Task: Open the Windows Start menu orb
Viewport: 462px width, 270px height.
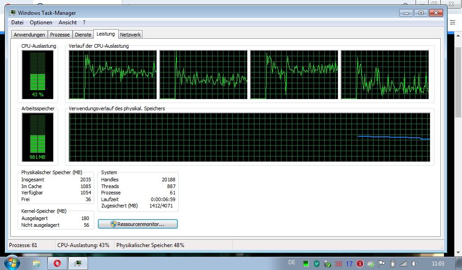Action: point(12,262)
